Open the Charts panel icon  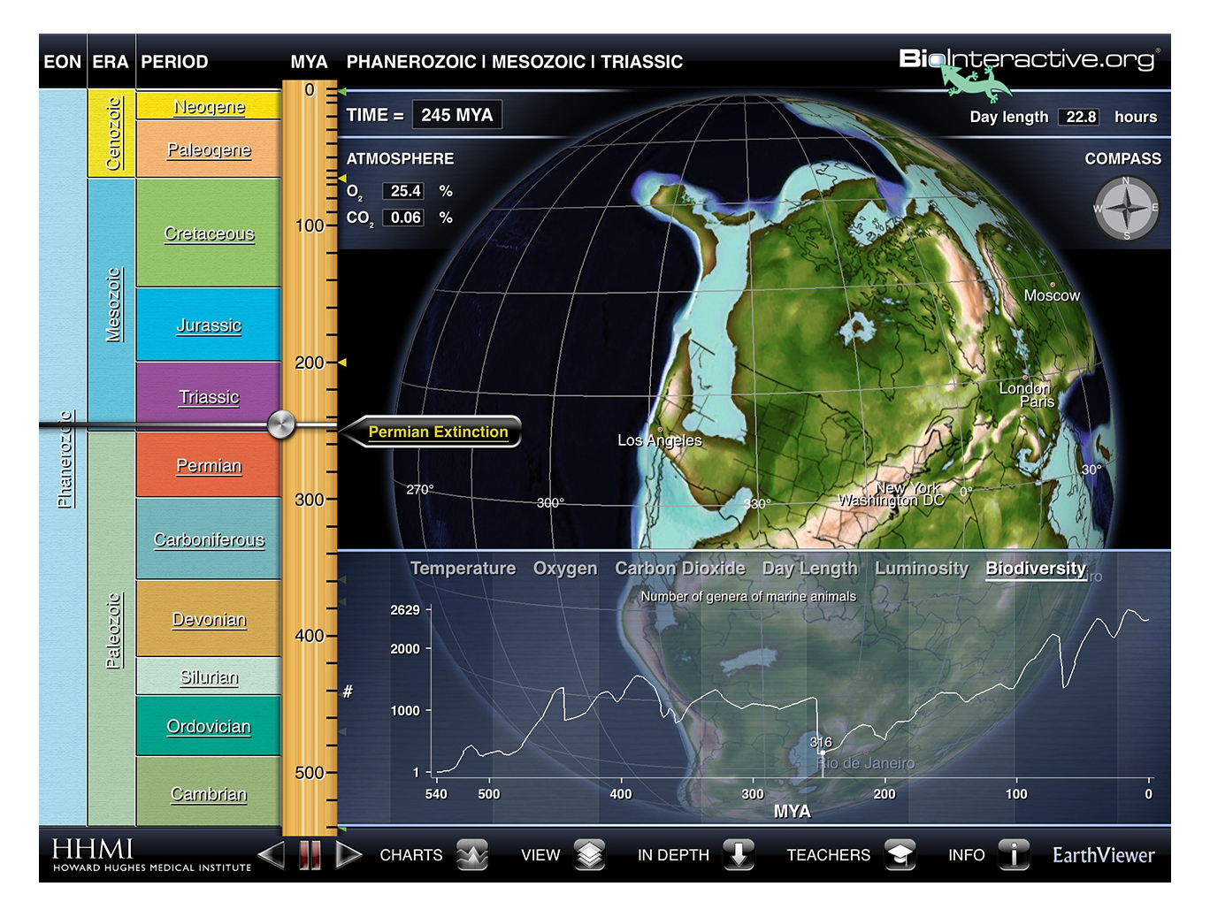point(472,855)
